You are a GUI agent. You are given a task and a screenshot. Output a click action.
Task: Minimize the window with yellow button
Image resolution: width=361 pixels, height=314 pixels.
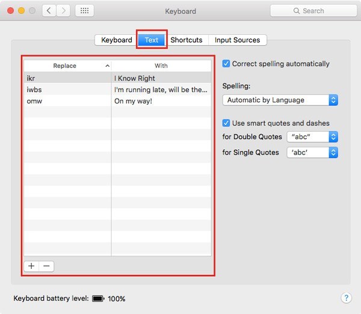[x=22, y=11]
